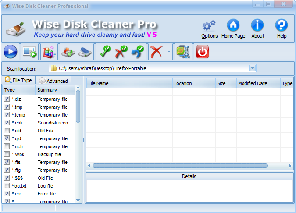The width and height of the screenshot is (296, 213).
Task: Switch to the Advanced tab
Action: coord(53,81)
